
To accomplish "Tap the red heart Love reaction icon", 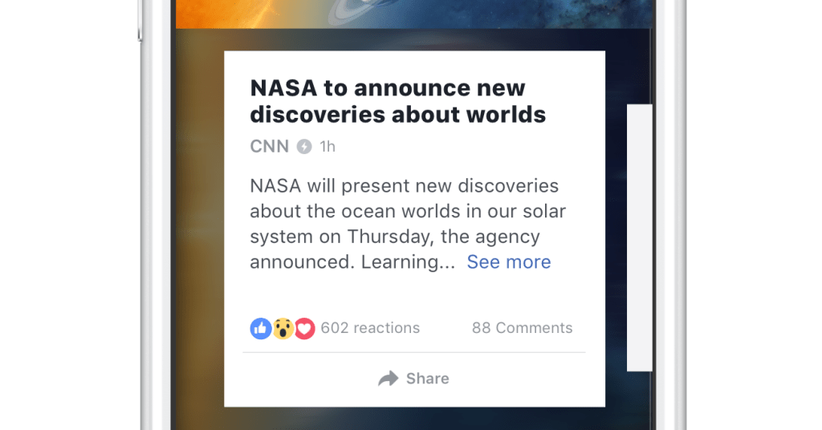I will (x=304, y=328).
